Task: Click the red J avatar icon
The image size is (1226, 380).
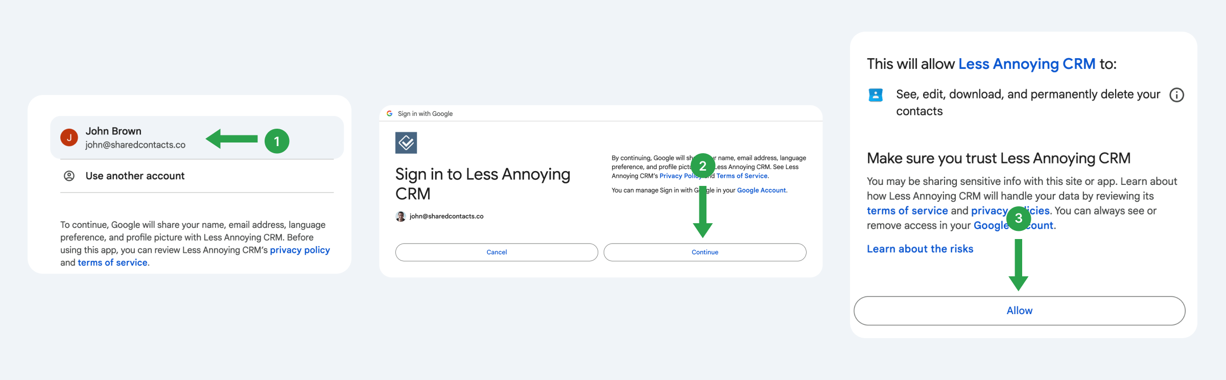Action: click(x=69, y=137)
